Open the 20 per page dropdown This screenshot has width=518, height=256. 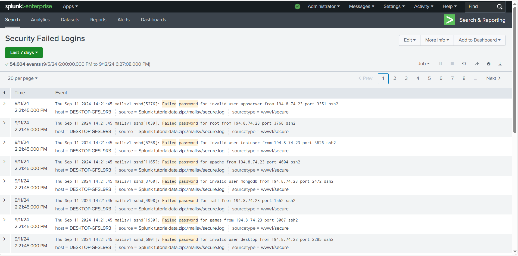click(23, 78)
